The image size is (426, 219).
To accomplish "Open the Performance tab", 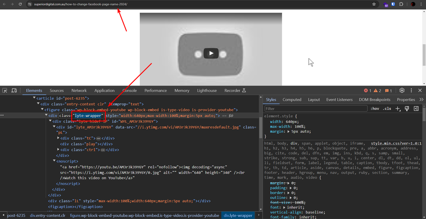I will coord(155,90).
